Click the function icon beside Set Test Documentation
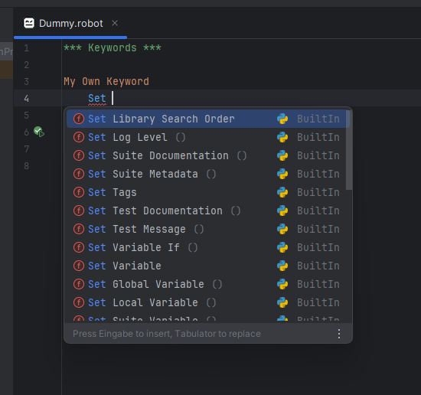 point(79,211)
